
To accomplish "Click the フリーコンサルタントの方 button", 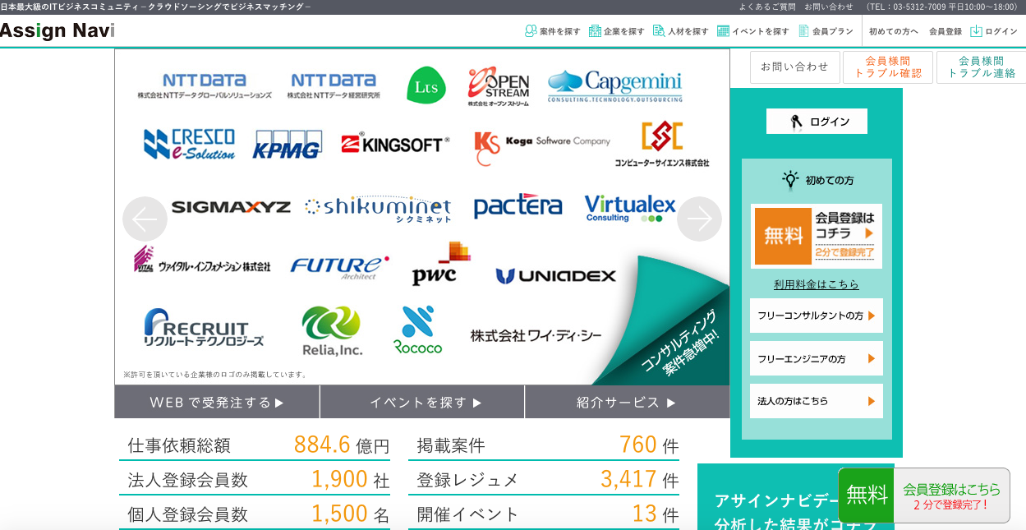I will tap(817, 316).
